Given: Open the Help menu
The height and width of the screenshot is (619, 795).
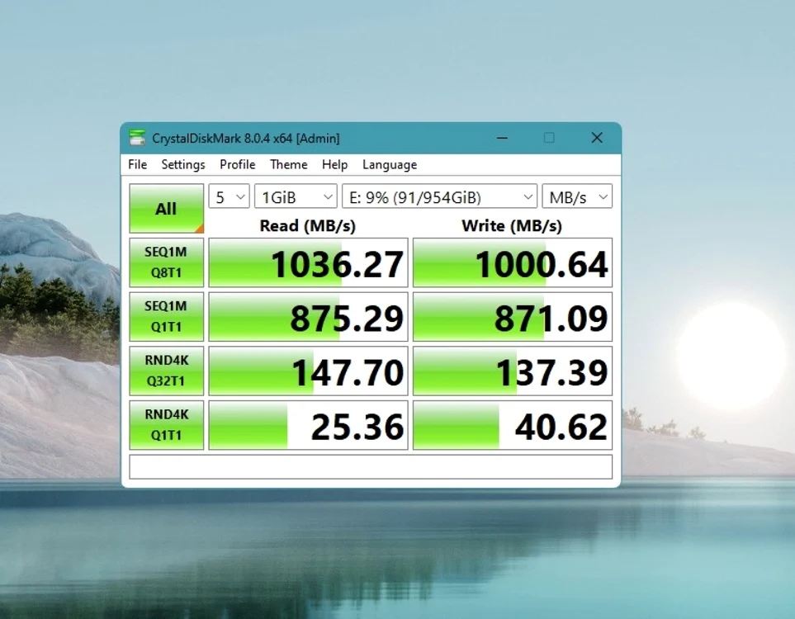Looking at the screenshot, I should pyautogui.click(x=334, y=165).
